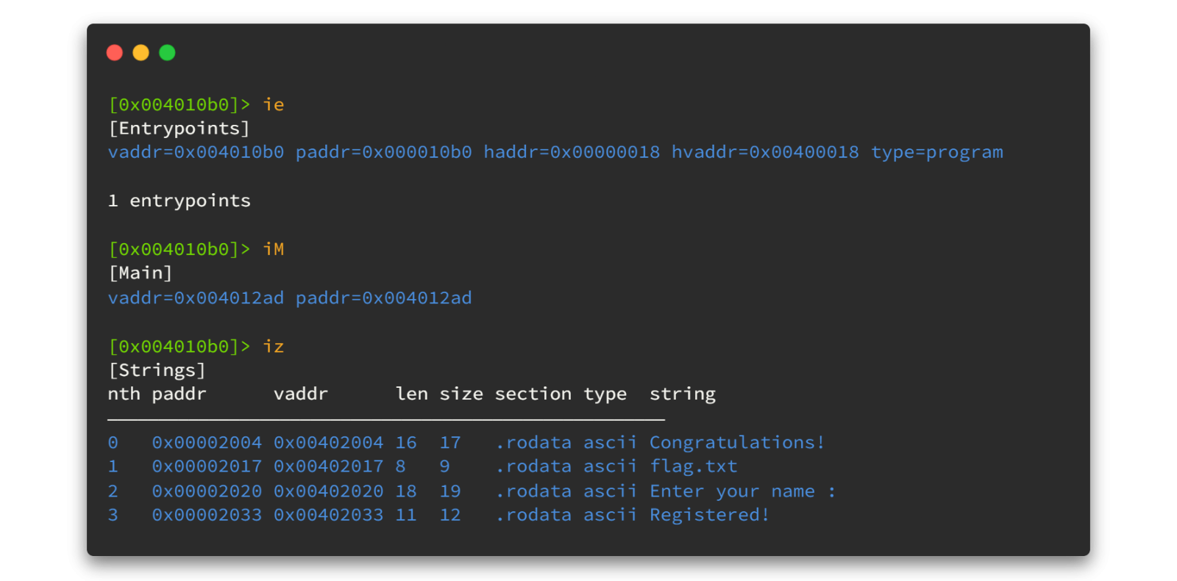Click the red close window button

click(114, 53)
